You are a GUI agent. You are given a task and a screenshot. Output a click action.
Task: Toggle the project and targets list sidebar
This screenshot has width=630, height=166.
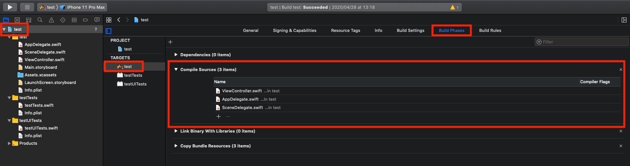coord(109,31)
